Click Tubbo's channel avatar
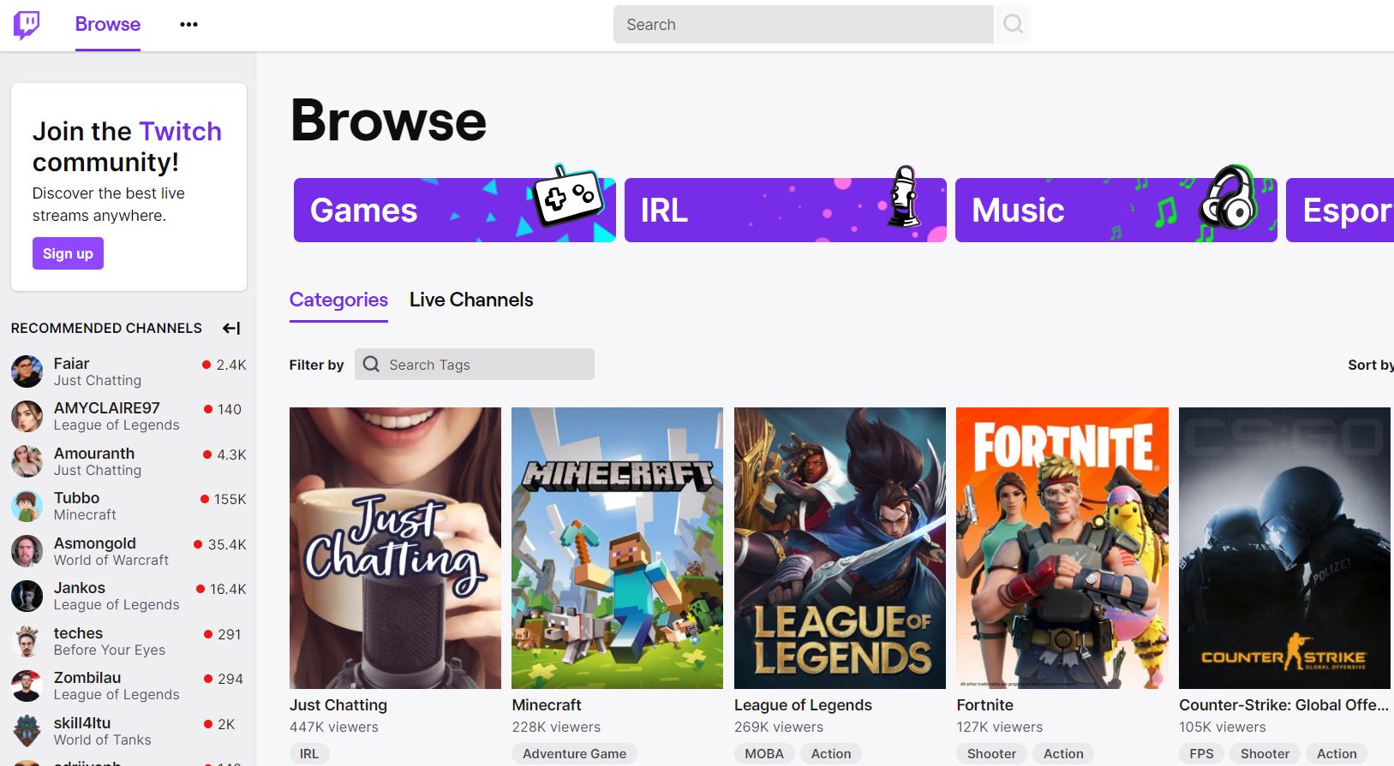 27,507
